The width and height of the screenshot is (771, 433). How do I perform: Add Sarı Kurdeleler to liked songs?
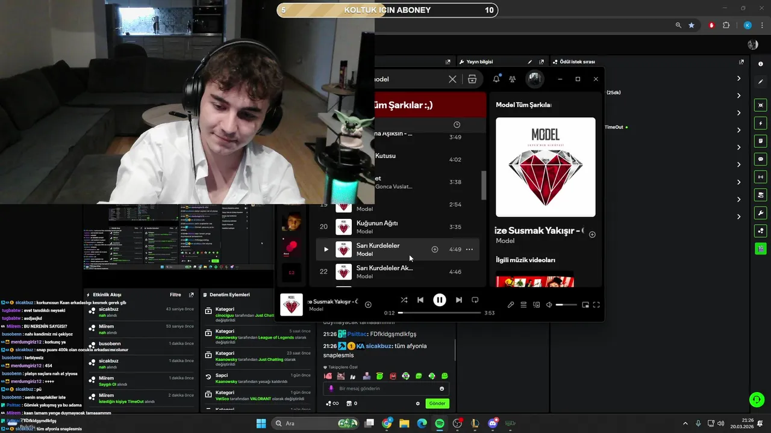pyautogui.click(x=434, y=250)
